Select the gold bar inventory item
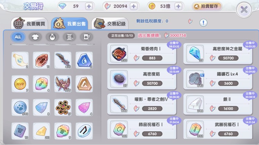 (x=41, y=131)
